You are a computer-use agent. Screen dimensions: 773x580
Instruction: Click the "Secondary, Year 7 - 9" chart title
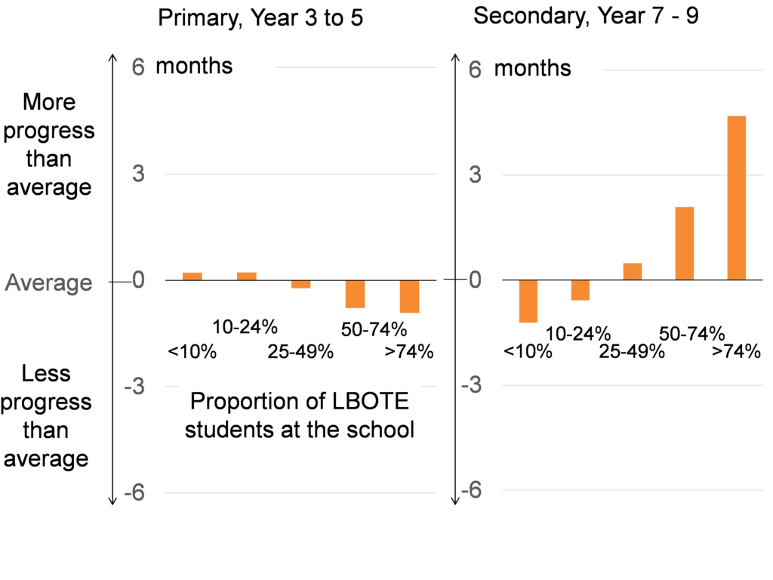(x=585, y=16)
